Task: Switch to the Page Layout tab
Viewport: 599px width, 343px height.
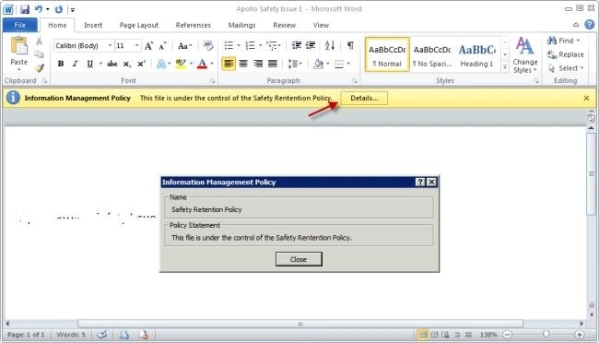Action: pos(138,25)
